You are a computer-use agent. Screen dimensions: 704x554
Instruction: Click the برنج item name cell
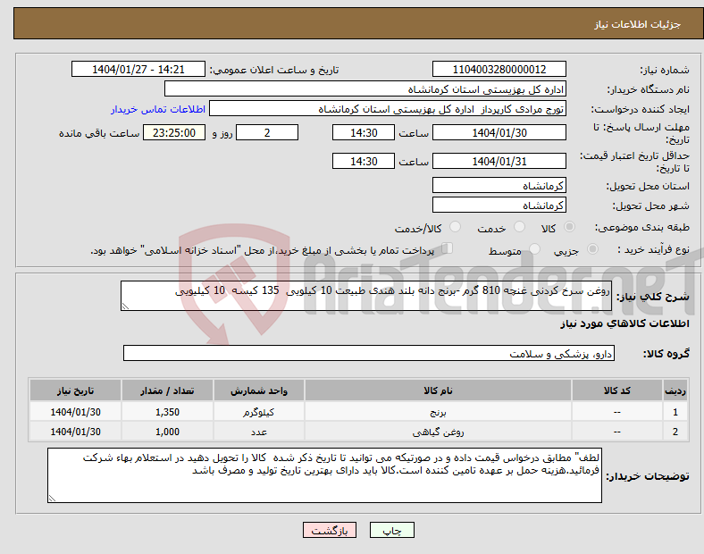tap(438, 412)
